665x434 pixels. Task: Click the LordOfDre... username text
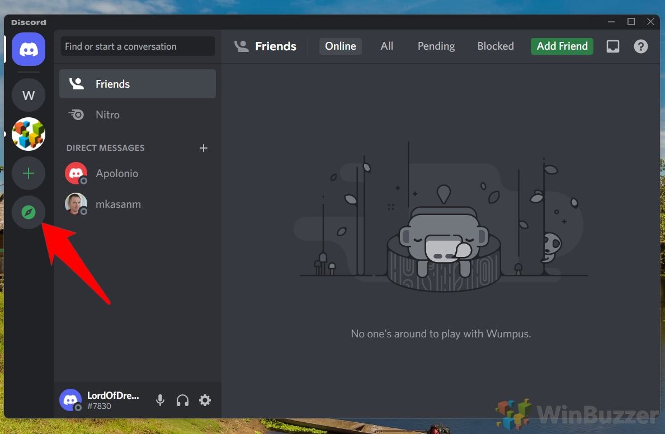pyautogui.click(x=113, y=395)
